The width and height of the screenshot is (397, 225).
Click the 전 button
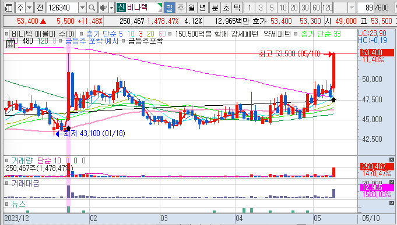(40, 8)
